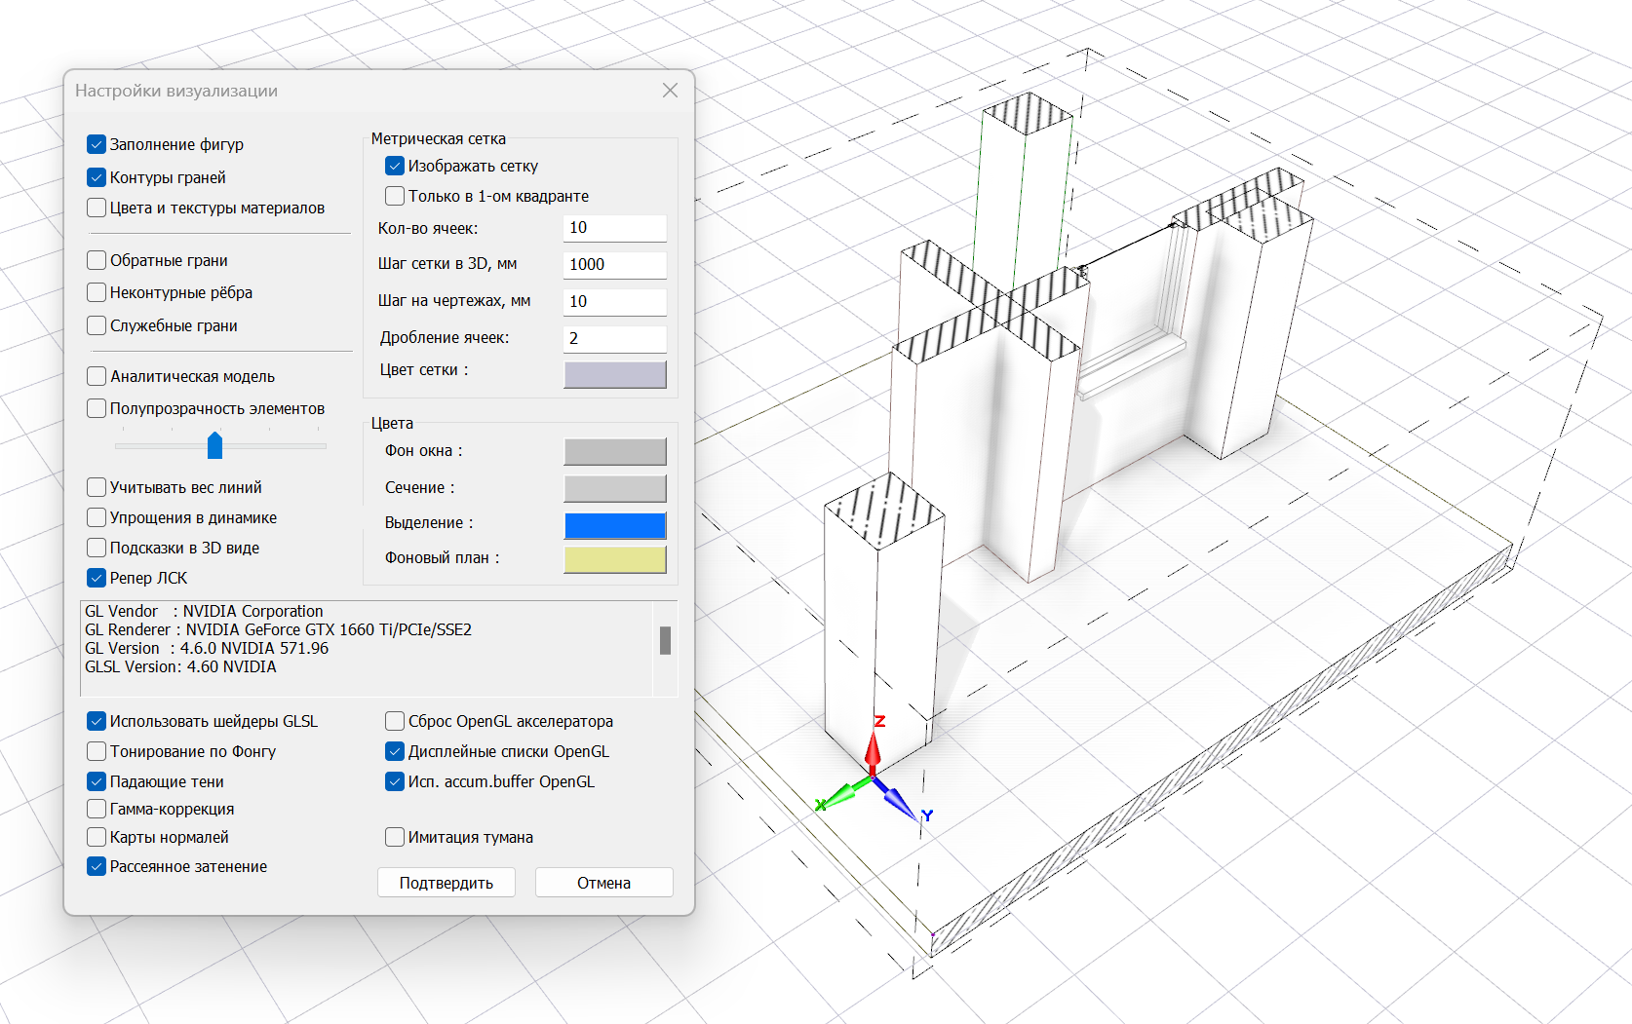This screenshot has width=1632, height=1024.
Task: Toggle Использовать шейдеры GLSL
Action: 97,721
